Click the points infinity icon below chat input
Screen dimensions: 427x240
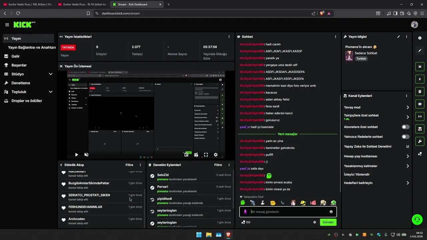(246, 222)
